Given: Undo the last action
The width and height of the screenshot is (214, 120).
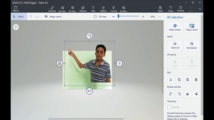Looking at the screenshot, I should click(x=171, y=9).
